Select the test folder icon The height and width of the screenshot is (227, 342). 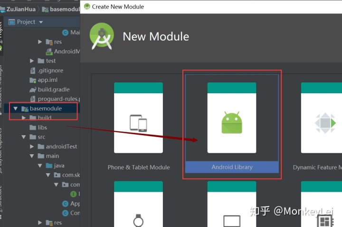point(41,61)
